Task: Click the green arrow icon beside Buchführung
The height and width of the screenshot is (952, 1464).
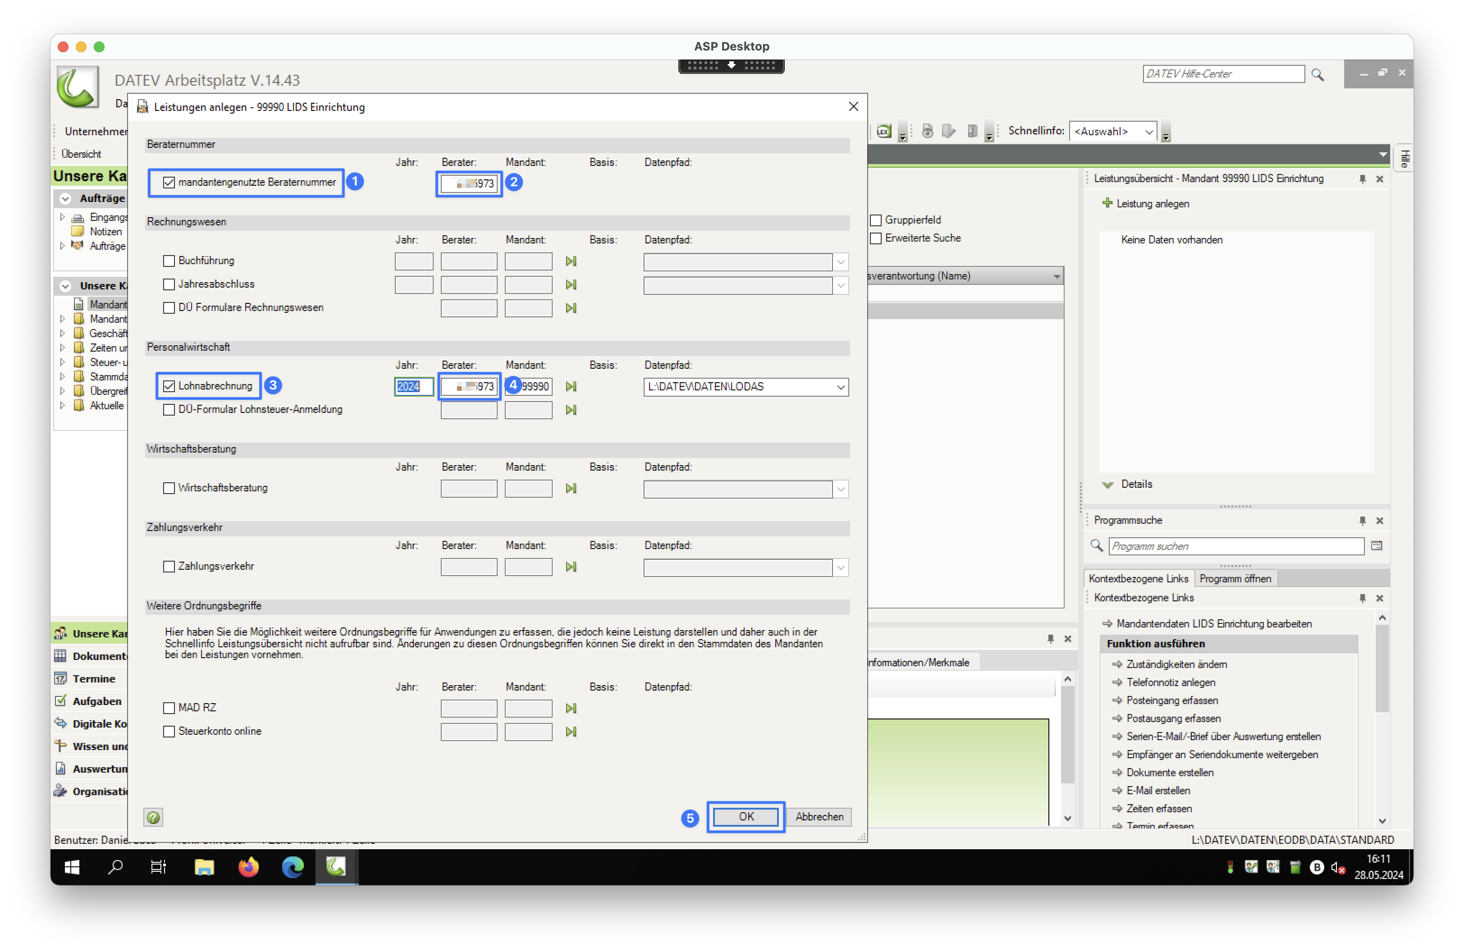Action: [571, 261]
